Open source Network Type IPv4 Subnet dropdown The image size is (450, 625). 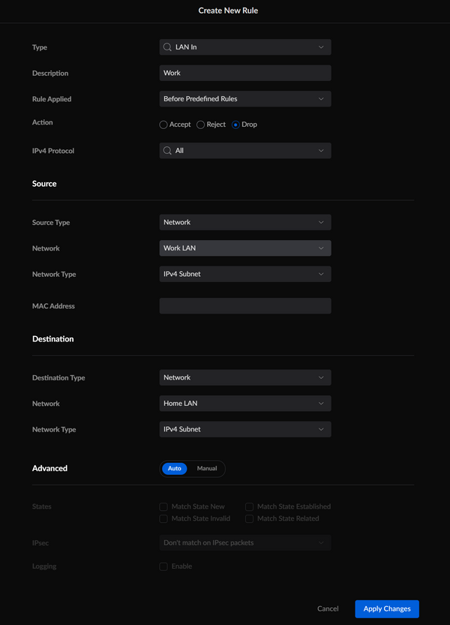click(245, 274)
